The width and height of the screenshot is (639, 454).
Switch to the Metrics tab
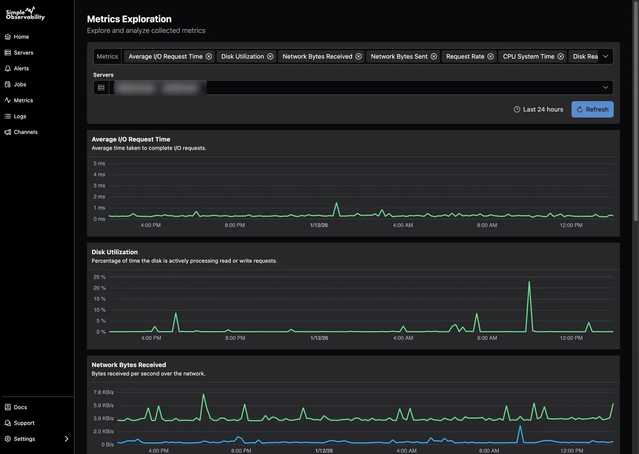[107, 56]
